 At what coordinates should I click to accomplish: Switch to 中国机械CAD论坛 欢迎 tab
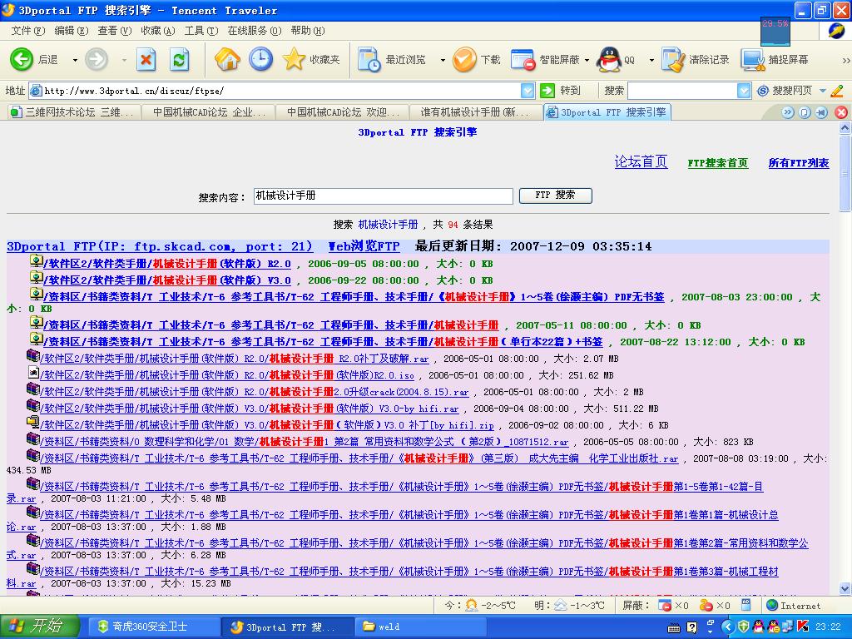[x=342, y=112]
